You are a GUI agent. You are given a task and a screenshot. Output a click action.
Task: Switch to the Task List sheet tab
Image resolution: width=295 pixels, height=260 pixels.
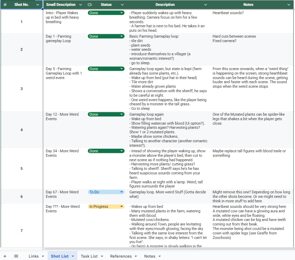(89, 256)
